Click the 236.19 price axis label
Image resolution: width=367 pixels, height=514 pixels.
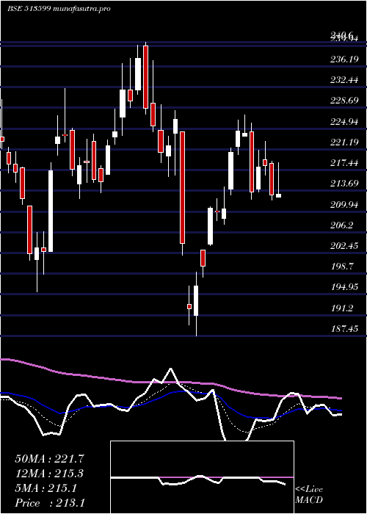344,59
